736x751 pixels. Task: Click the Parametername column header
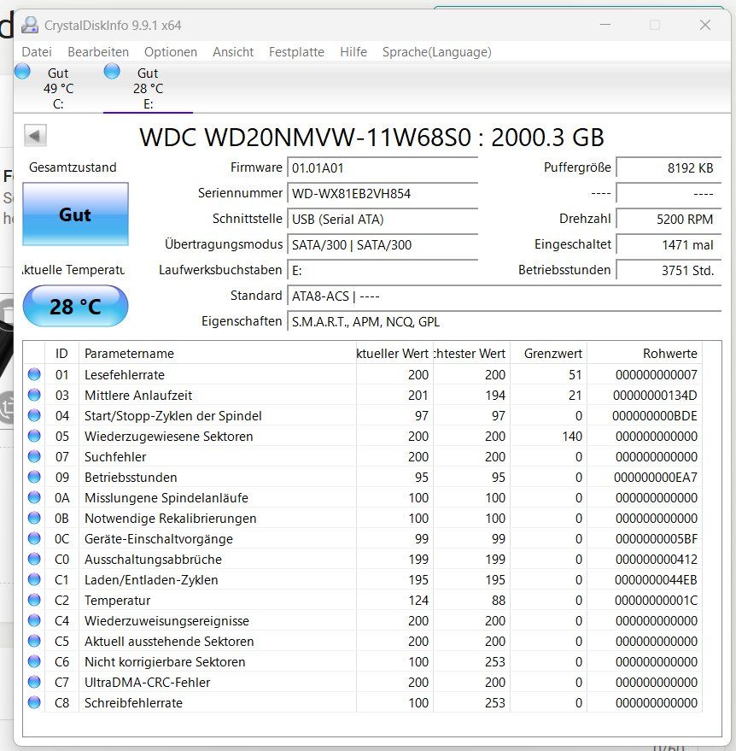click(217, 354)
